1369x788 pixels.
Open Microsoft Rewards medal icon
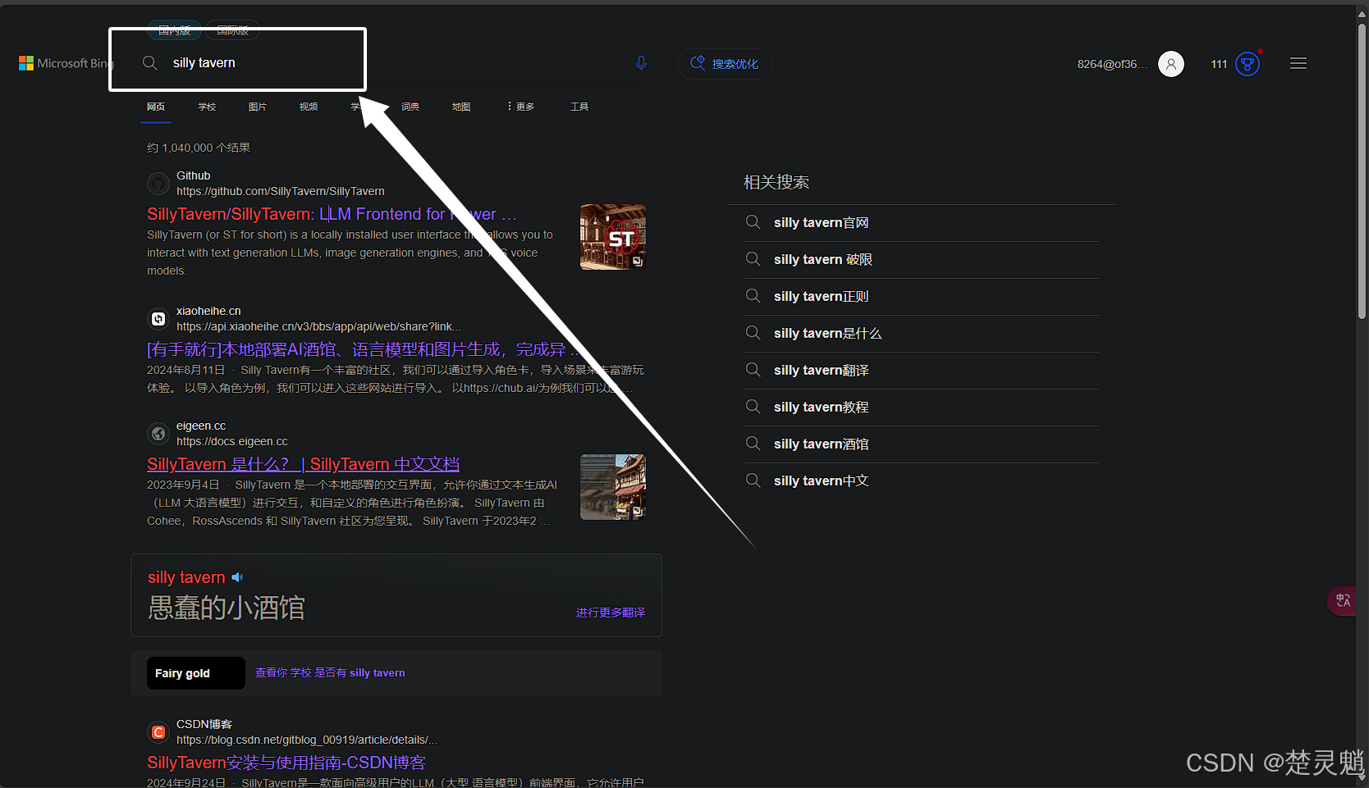[1248, 64]
